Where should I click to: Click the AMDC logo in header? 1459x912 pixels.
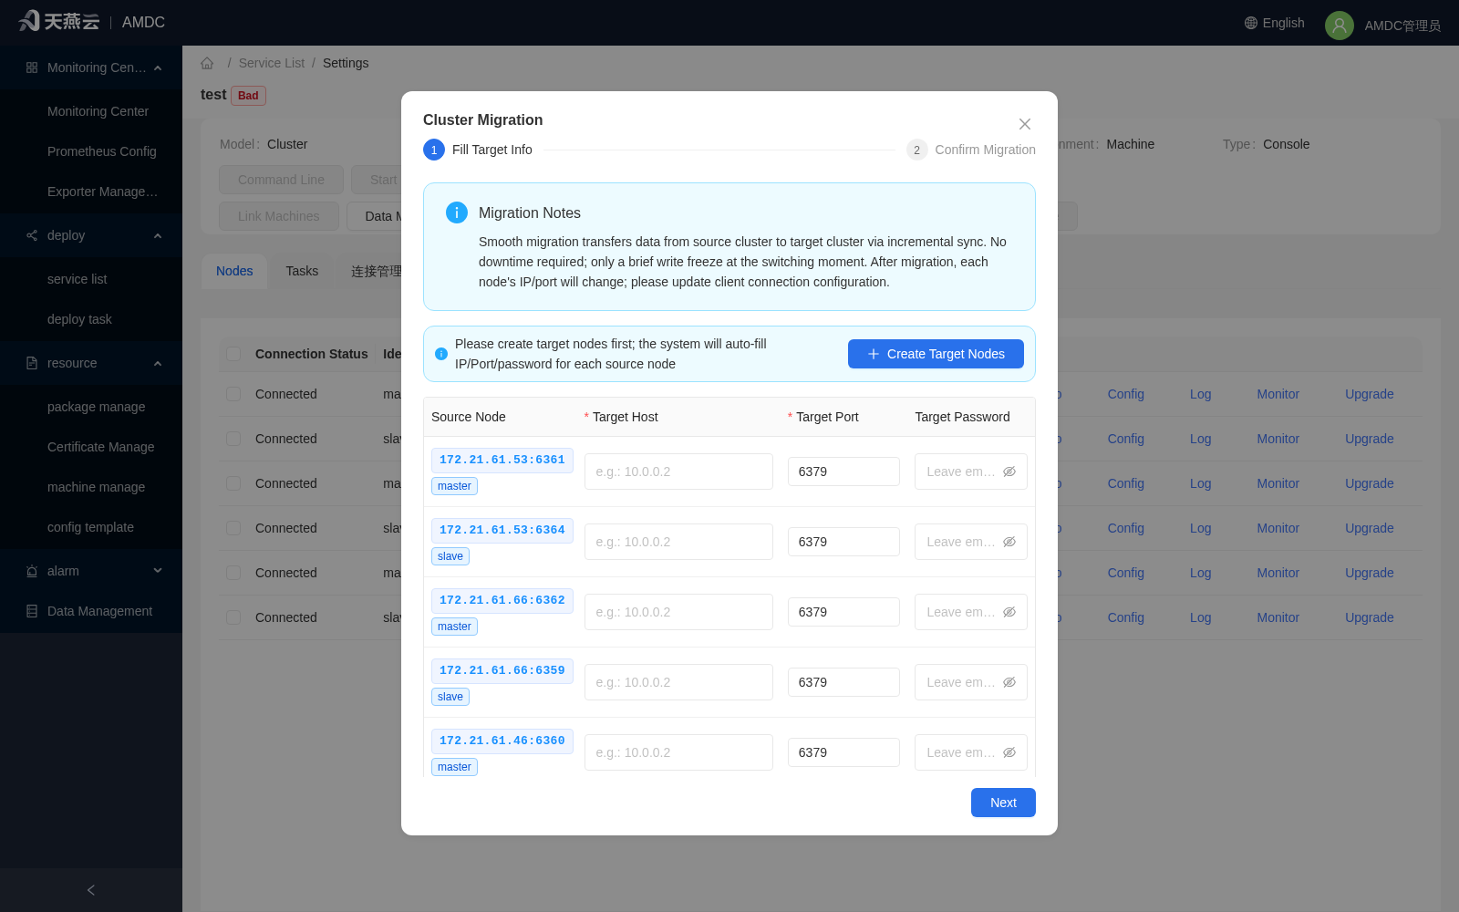click(x=59, y=21)
